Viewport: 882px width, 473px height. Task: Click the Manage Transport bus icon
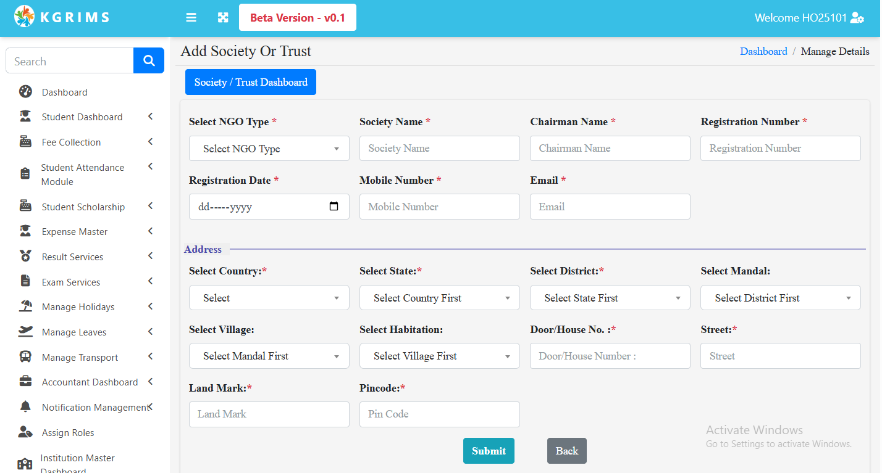(x=25, y=357)
